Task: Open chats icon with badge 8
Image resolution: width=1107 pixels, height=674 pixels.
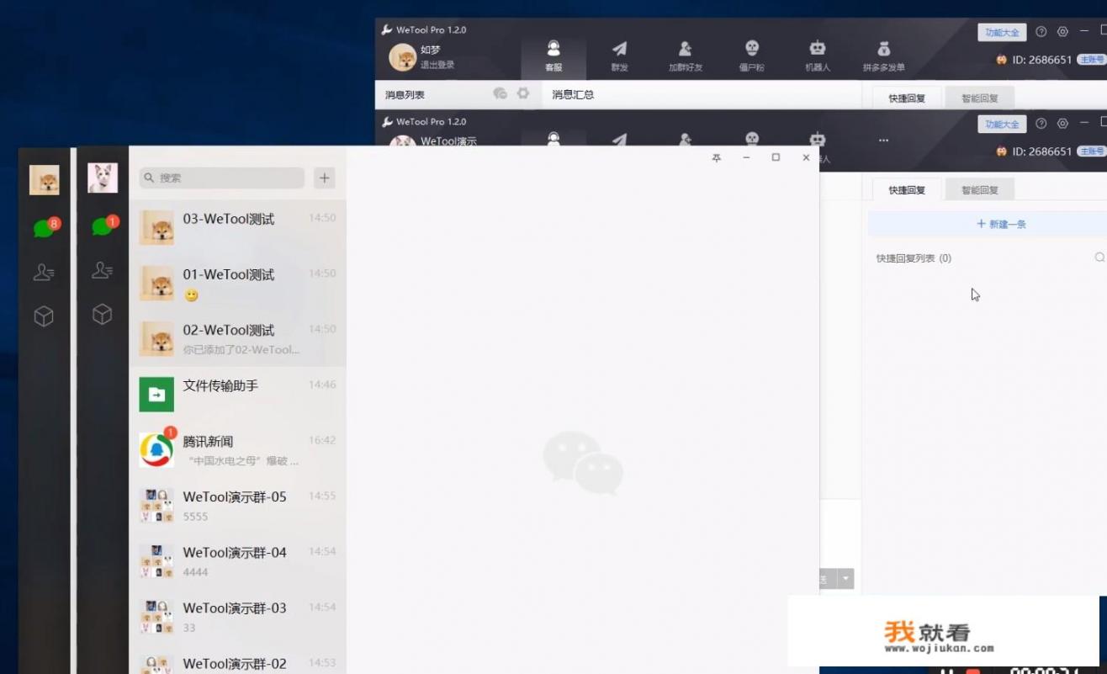Action: [45, 227]
